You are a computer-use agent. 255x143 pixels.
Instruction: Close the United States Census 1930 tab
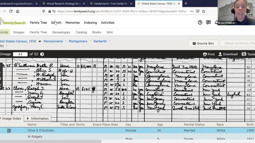pyautogui.click(x=179, y=4)
